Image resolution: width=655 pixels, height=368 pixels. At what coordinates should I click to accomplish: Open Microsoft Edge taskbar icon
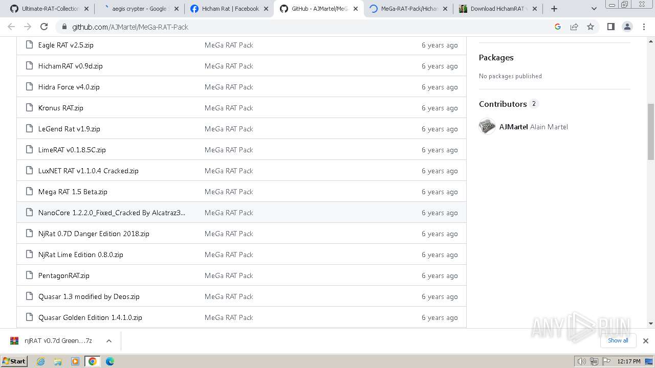pyautogui.click(x=110, y=361)
